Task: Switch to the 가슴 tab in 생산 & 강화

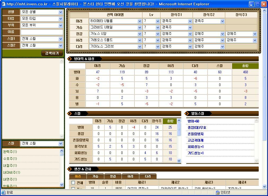Action: [96, 176]
